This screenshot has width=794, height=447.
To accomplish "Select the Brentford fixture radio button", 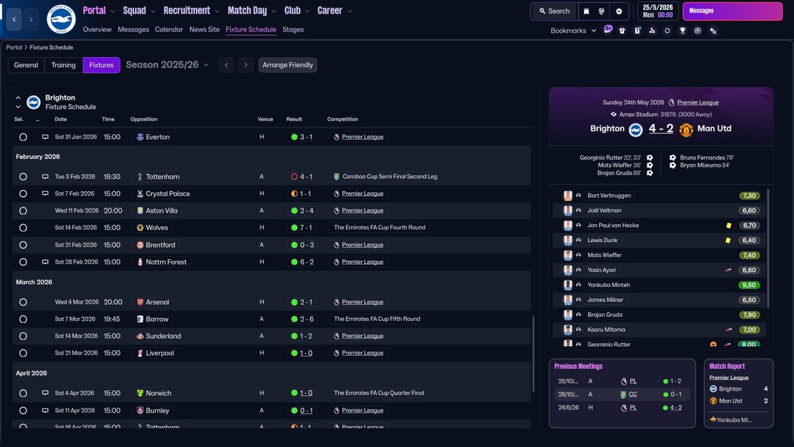I will click(x=23, y=245).
